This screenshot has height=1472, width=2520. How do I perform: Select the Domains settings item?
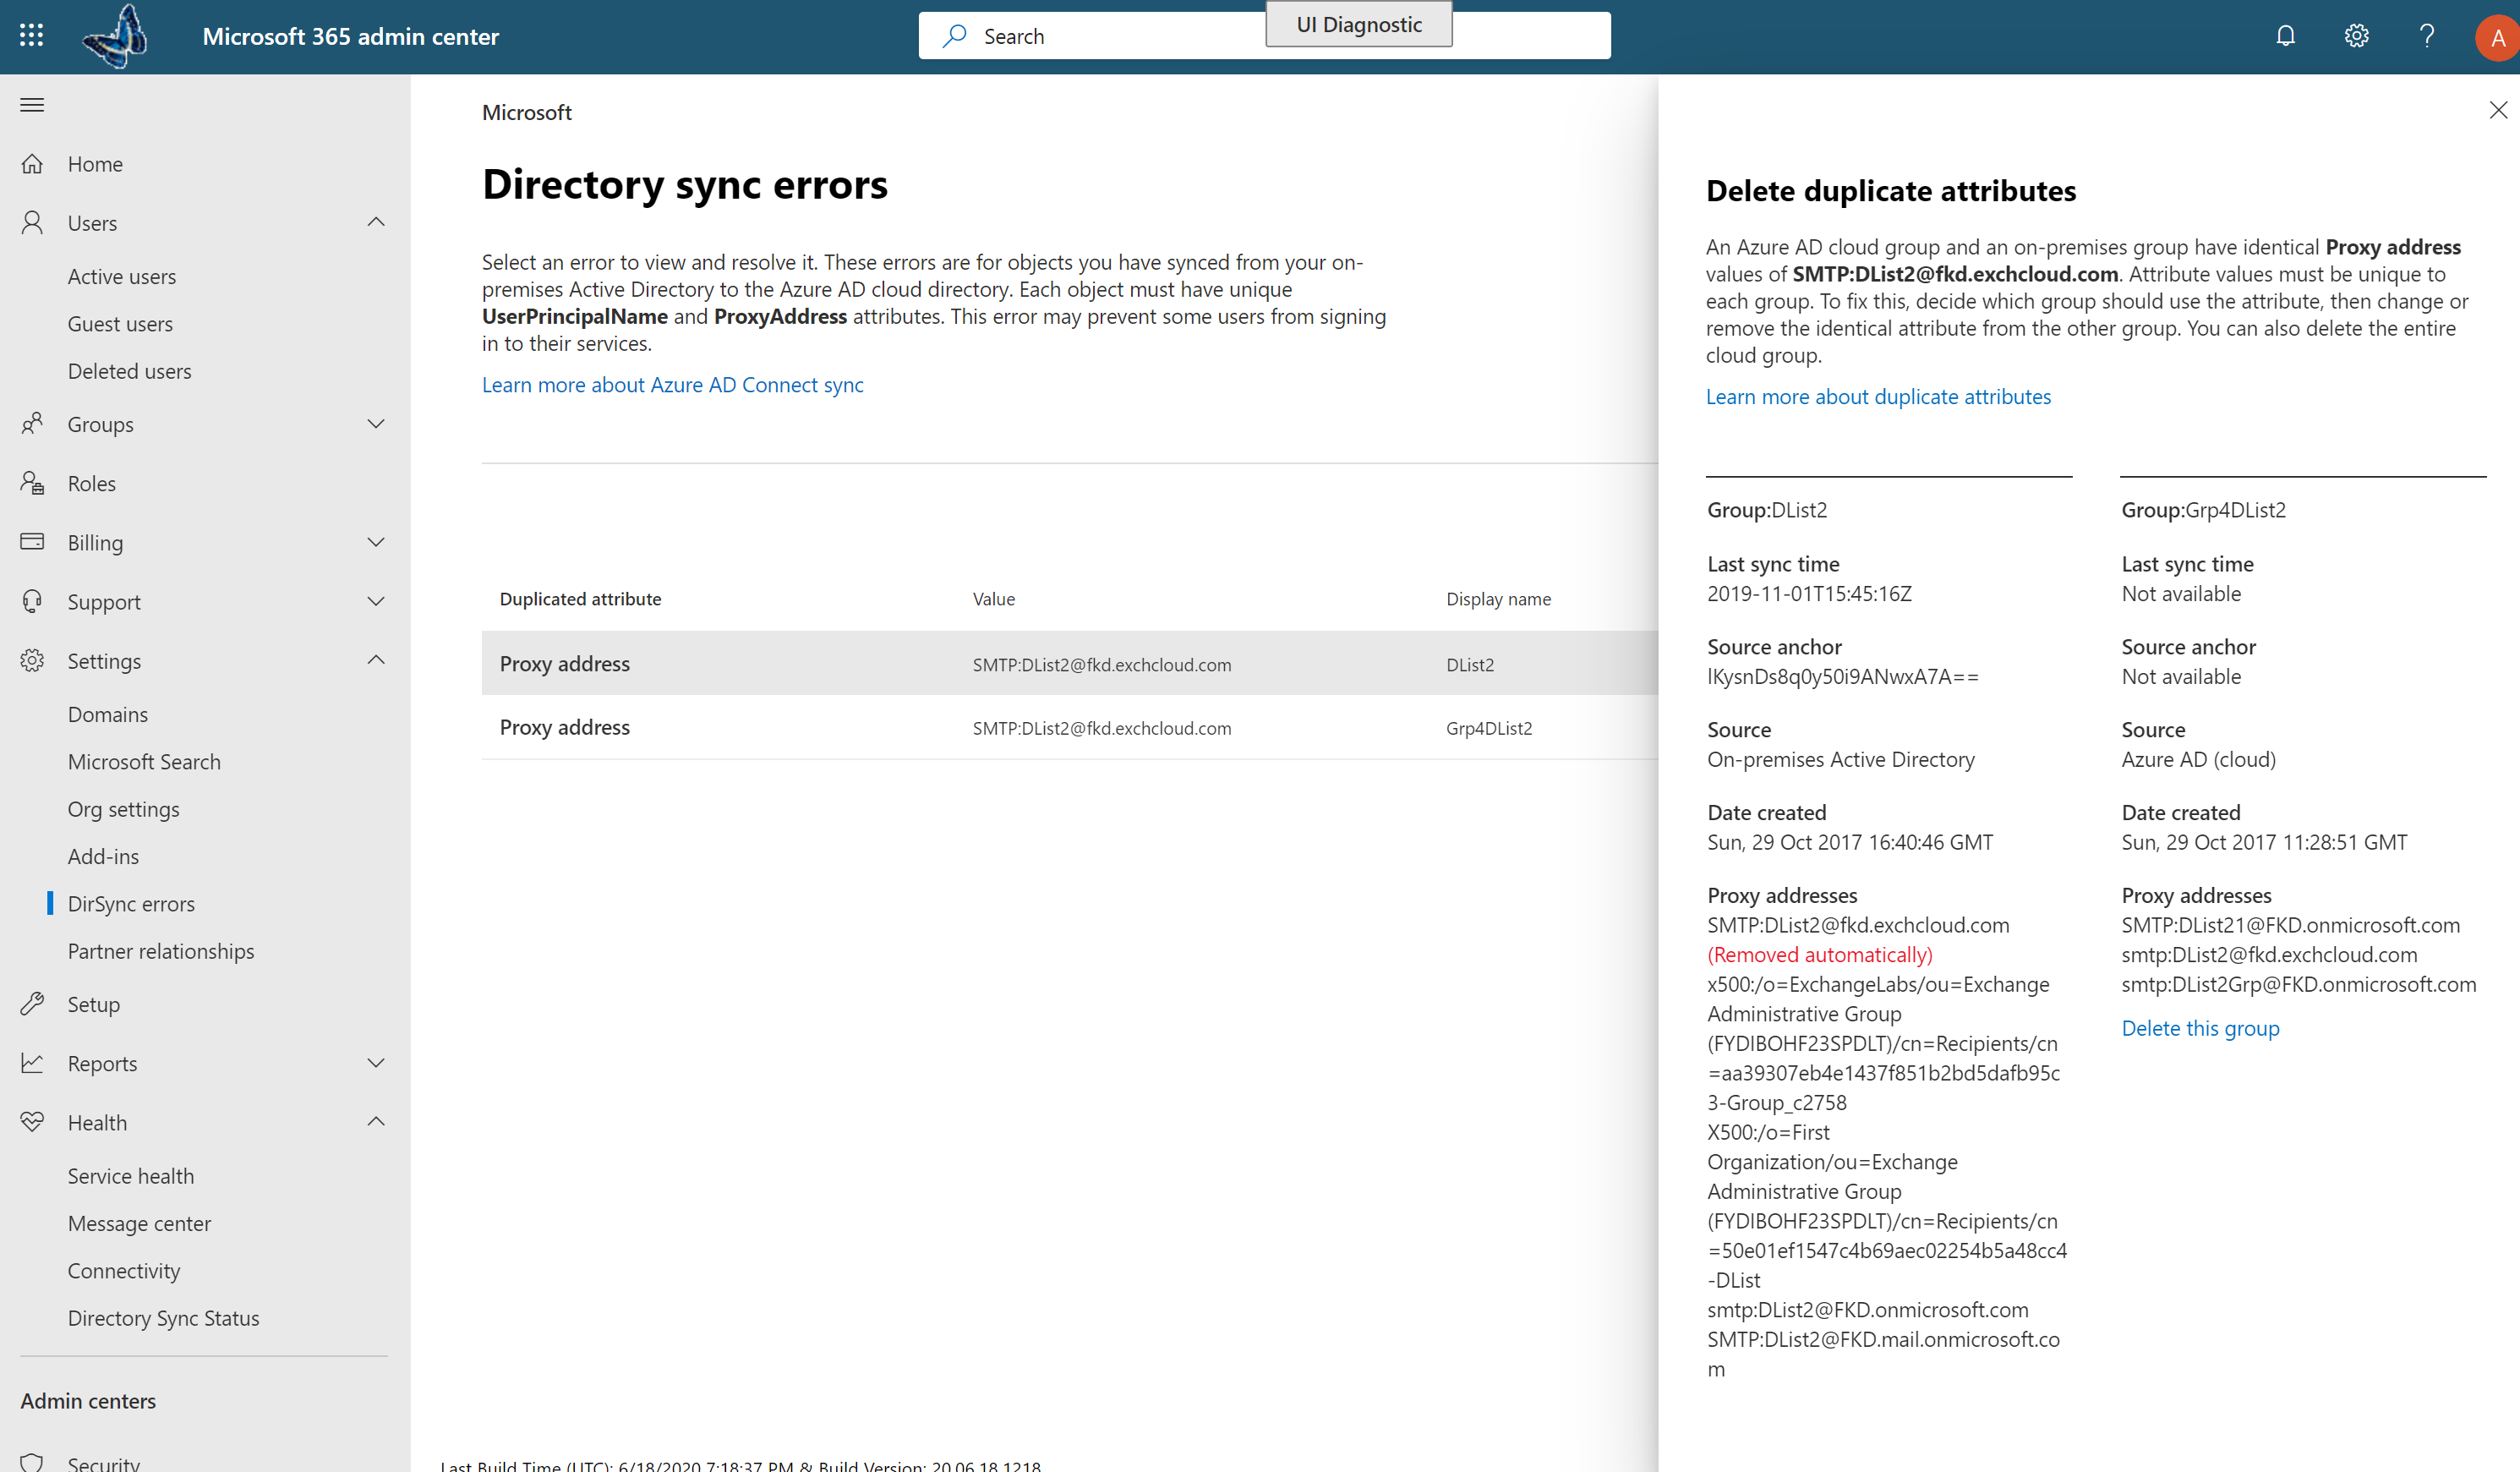click(x=107, y=714)
